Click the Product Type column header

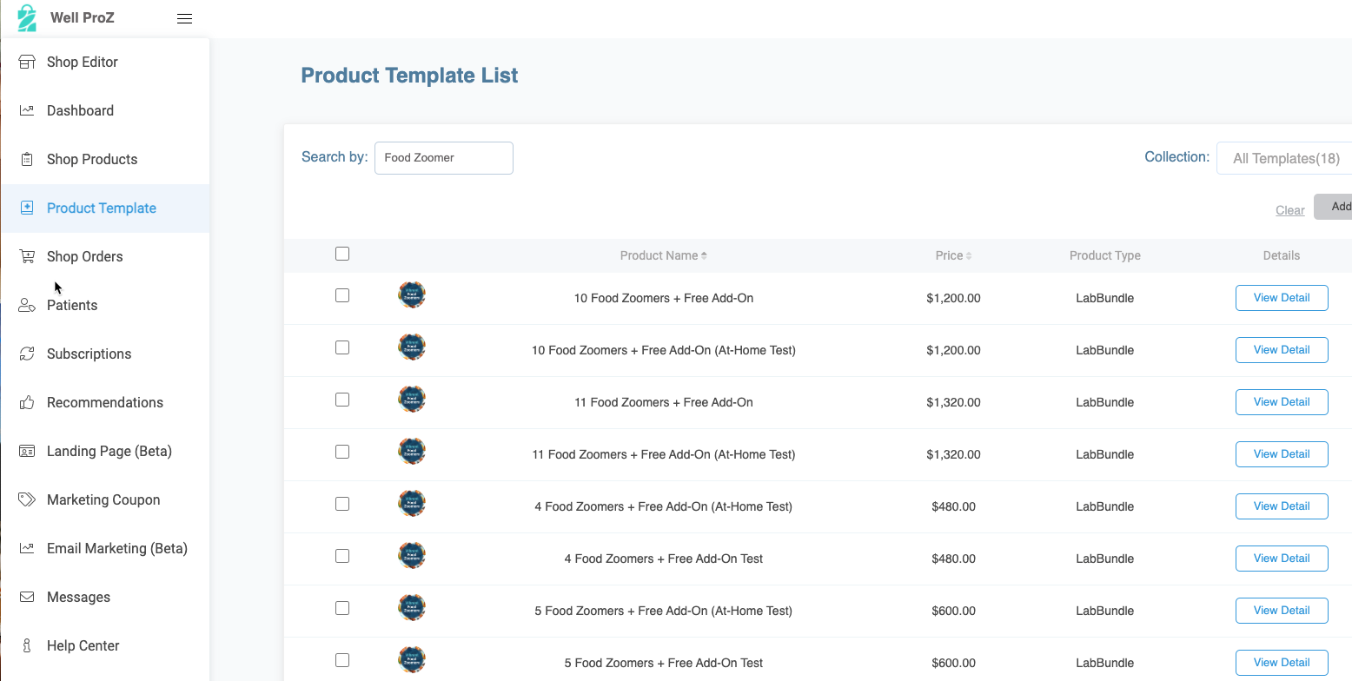1104,255
